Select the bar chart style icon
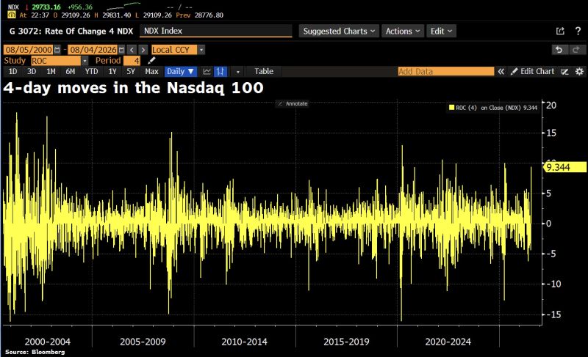Image resolution: width=588 pixels, height=357 pixels. point(220,71)
